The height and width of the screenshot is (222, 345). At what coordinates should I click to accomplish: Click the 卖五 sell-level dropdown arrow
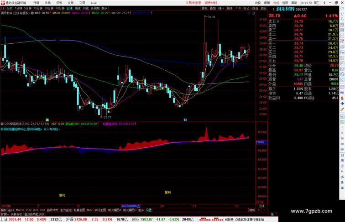click(278, 21)
